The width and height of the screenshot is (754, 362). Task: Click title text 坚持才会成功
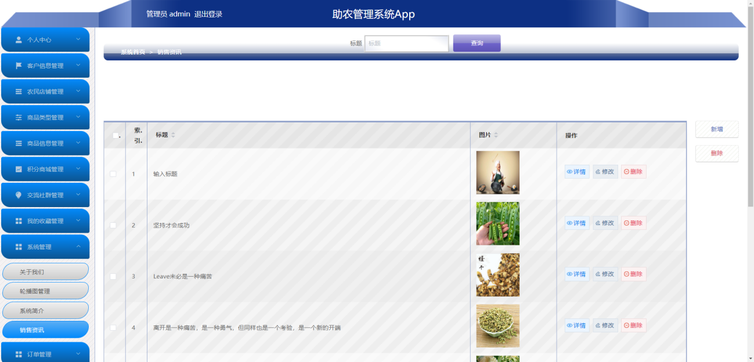pos(171,225)
